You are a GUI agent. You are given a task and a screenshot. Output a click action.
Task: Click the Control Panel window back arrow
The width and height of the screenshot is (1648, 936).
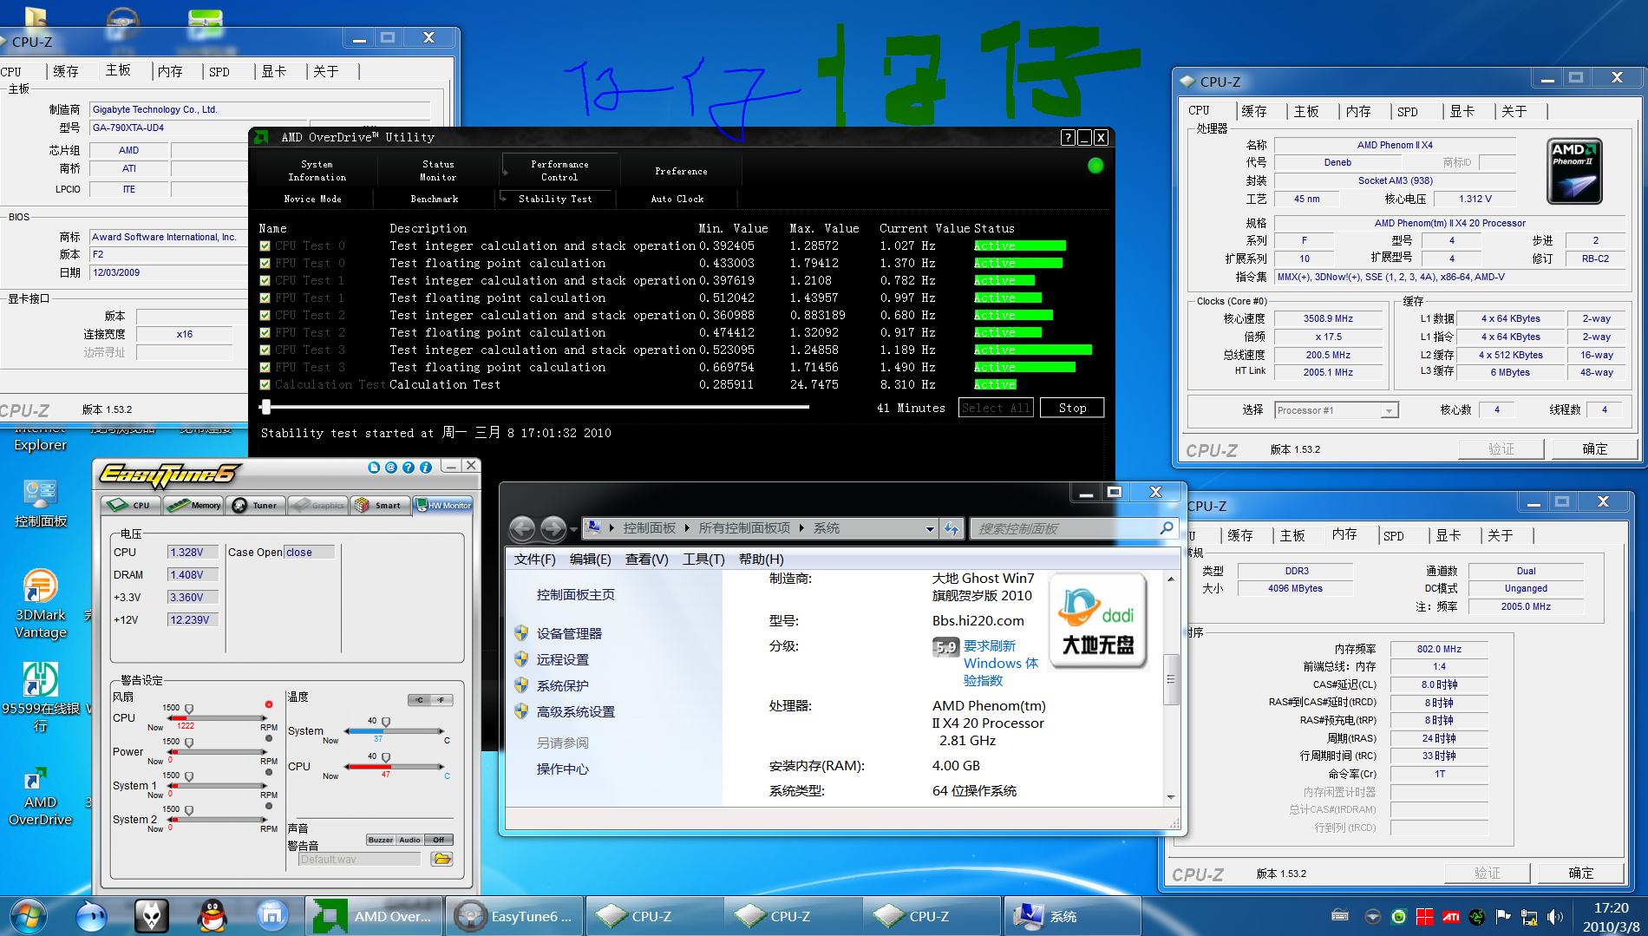(522, 527)
